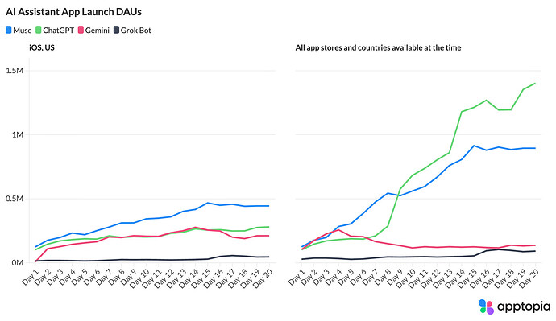Select the iOS, US chart heading
Viewport: 556px width, 321px height.
[42, 47]
